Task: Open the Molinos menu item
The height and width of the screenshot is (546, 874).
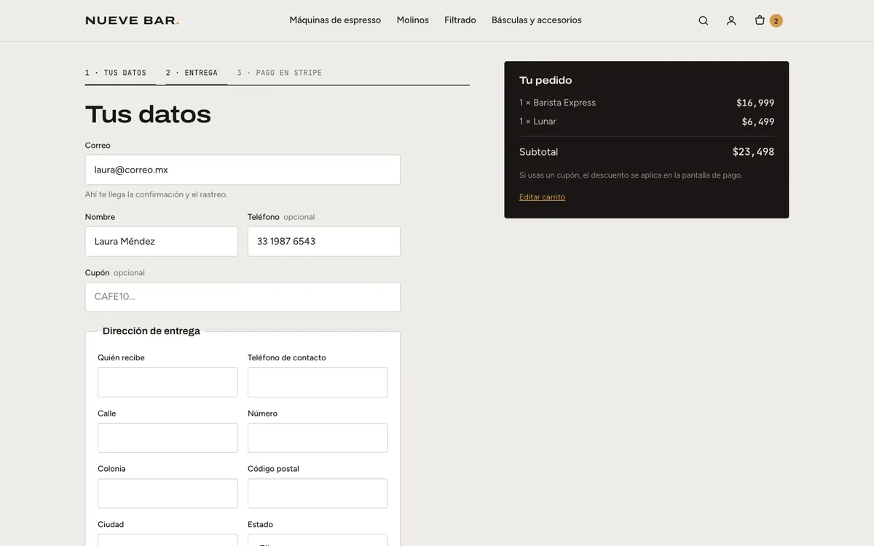Action: click(x=413, y=20)
